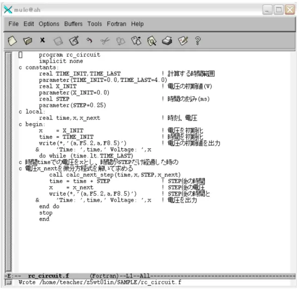Click the 'time = TIME_INIT' assignment line

pos(66,137)
